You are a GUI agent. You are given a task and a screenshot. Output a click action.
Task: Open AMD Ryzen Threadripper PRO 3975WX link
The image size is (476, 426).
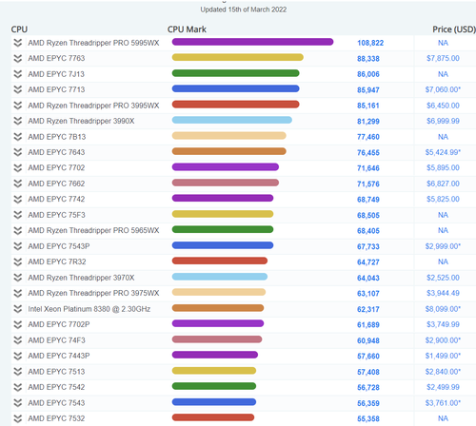[x=93, y=293]
